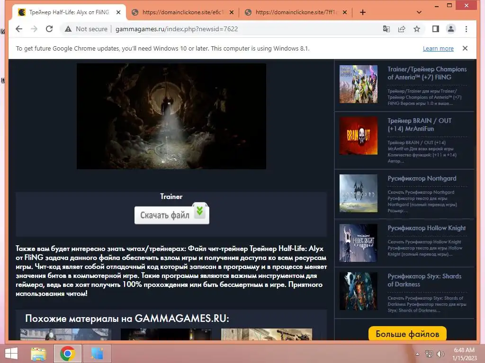Close the domainclickone.site/7ff1 tab
Image resolution: width=485 pixels, height=363 pixels.
345,12
